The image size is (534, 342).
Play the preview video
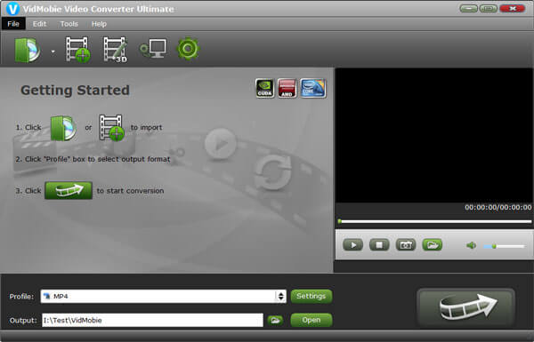pos(352,245)
